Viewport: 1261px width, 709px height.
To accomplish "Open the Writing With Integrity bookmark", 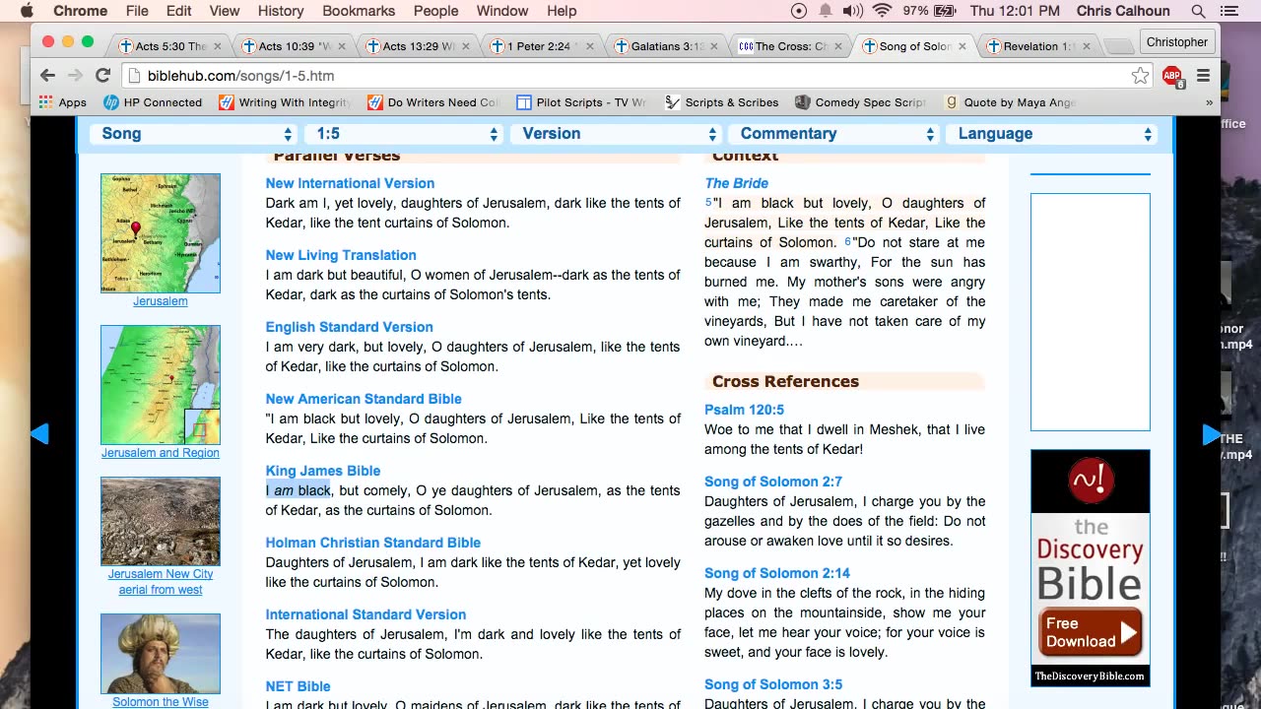I will 285,102.
